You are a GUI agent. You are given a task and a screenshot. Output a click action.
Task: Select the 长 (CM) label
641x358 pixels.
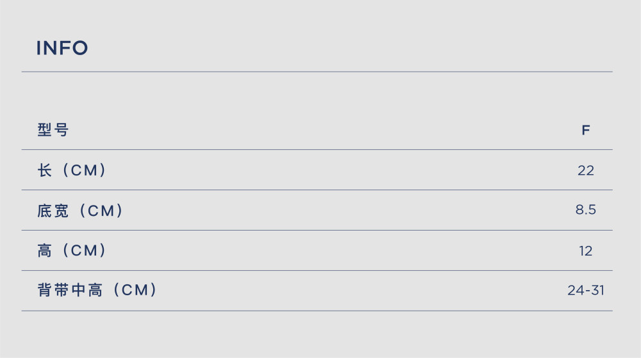[x=72, y=170]
